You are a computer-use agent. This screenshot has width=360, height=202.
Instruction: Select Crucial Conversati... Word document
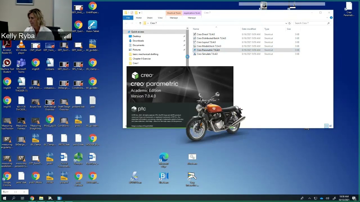point(64,160)
